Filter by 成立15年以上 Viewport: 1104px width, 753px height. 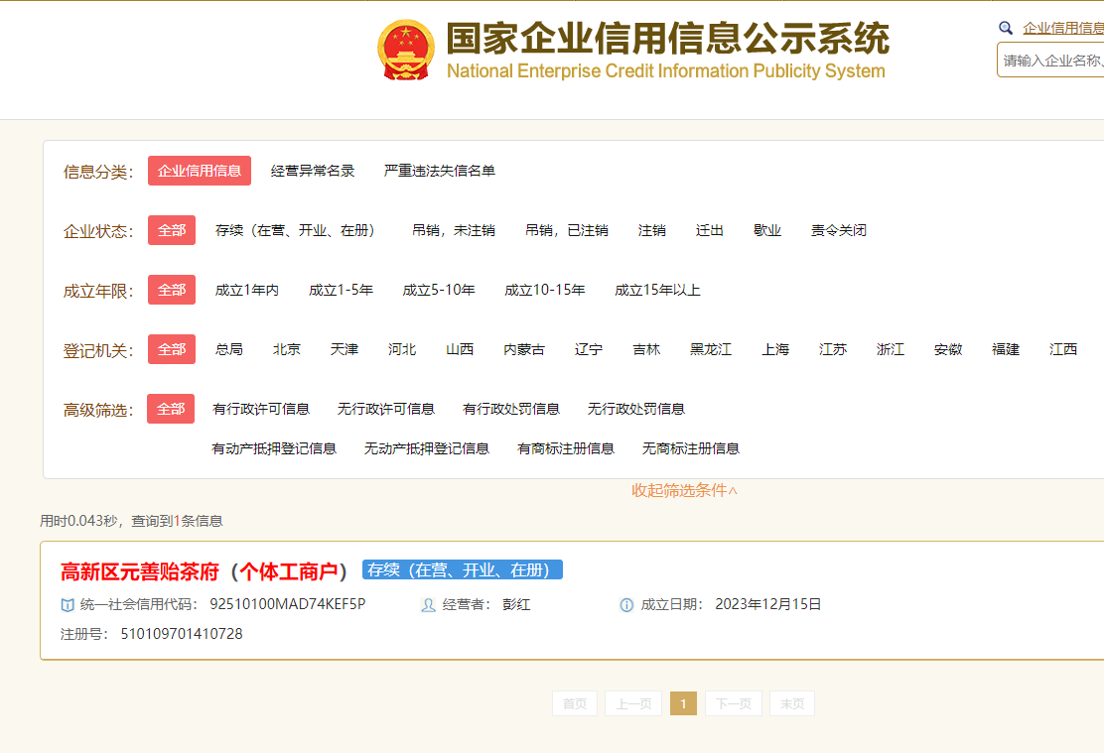coord(657,290)
